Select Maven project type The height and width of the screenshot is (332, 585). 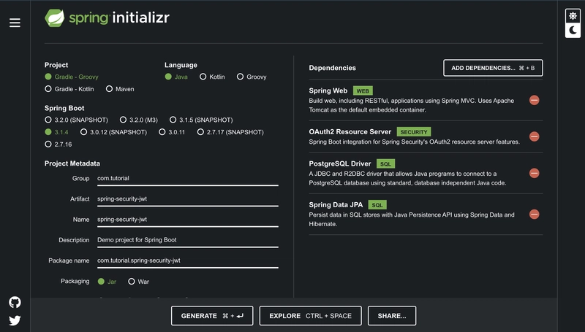[120, 89]
